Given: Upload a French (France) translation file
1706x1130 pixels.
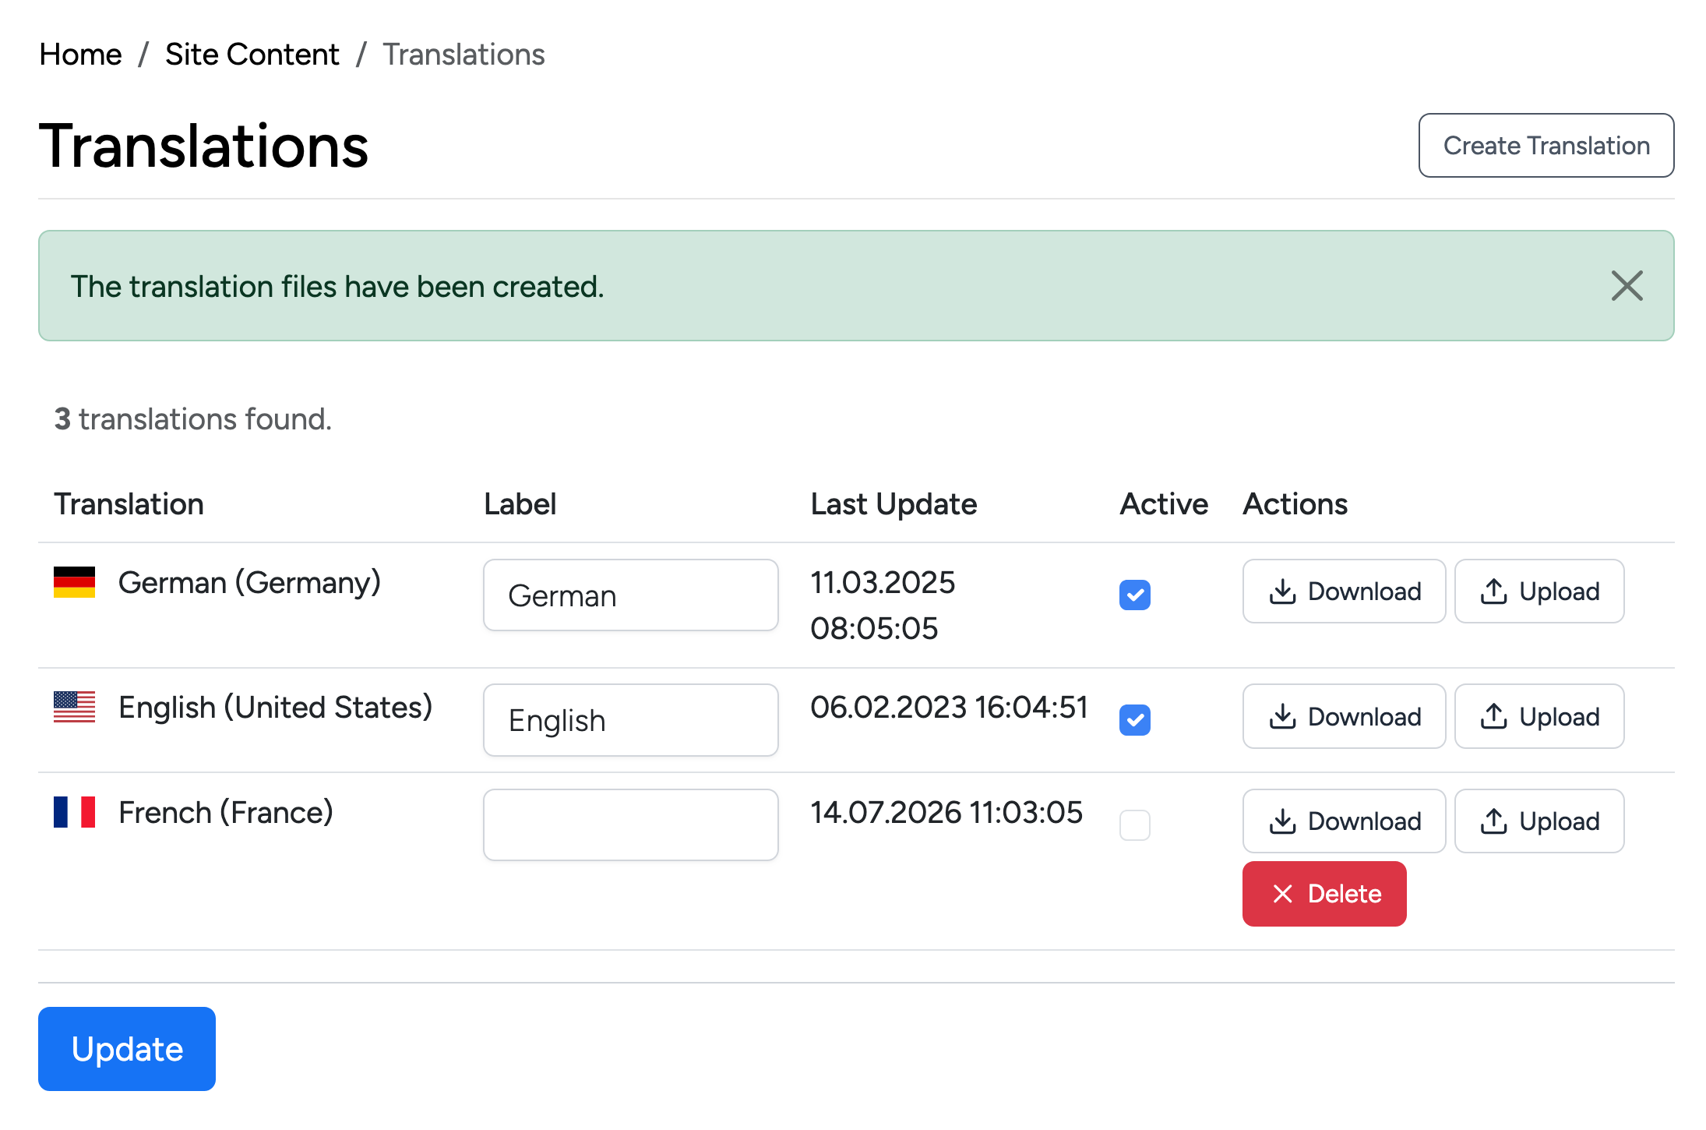Looking at the screenshot, I should tap(1539, 821).
